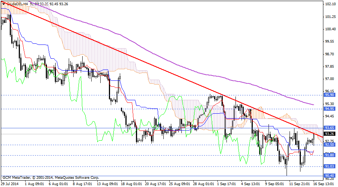The height and width of the screenshot is (187, 338).
Task: Select the 92.50 support level label
Action: (x=329, y=145)
